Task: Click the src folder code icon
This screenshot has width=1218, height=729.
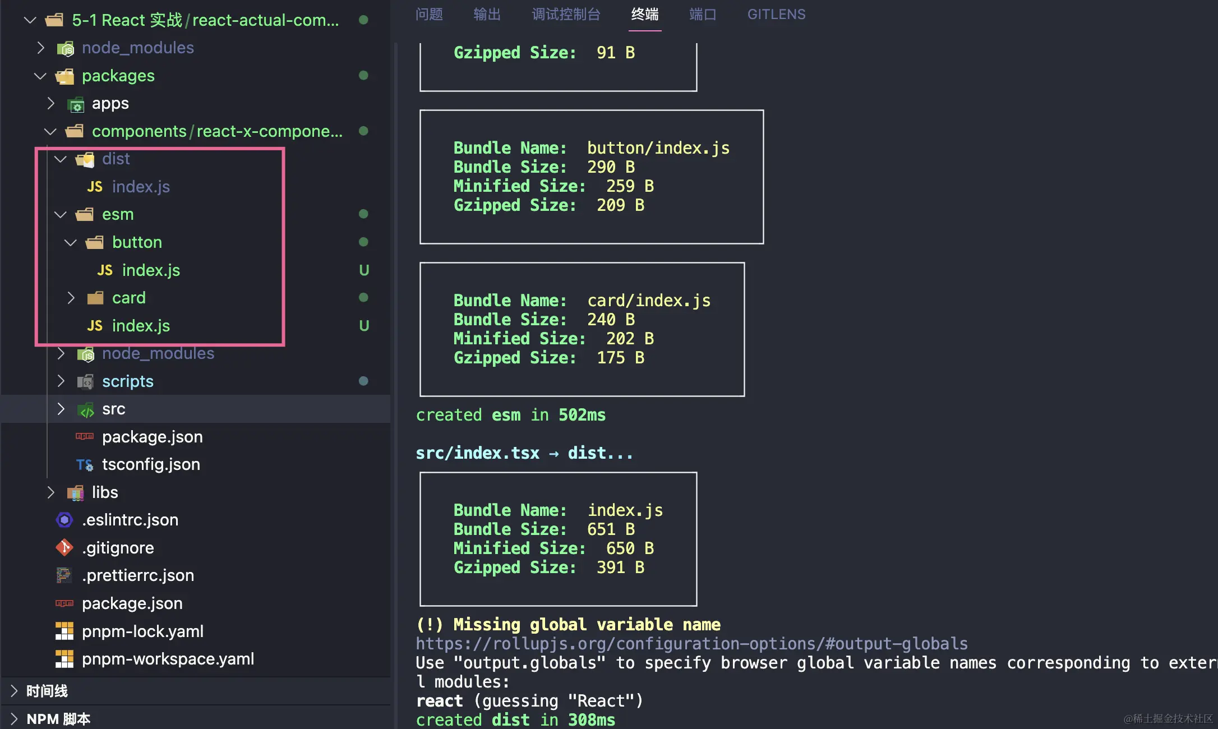Action: (x=86, y=409)
